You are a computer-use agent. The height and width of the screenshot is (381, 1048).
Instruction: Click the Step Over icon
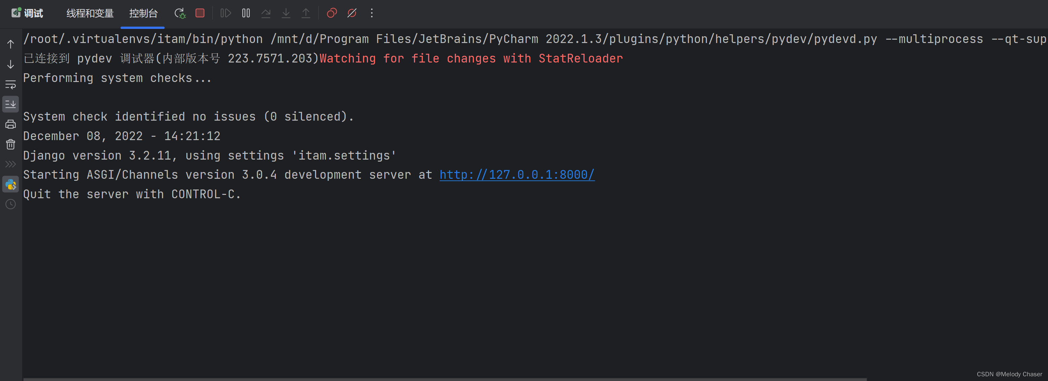click(x=266, y=13)
